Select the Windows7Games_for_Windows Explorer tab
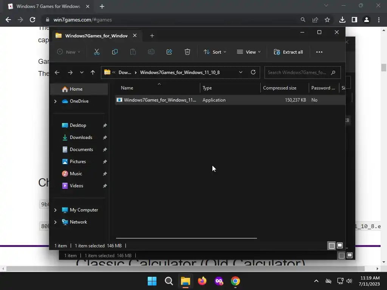 (x=96, y=36)
